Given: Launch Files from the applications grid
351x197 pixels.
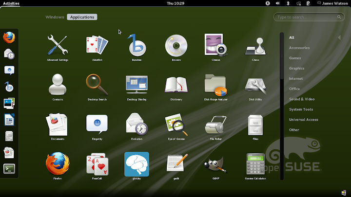Looking at the screenshot, I should 255,126.
